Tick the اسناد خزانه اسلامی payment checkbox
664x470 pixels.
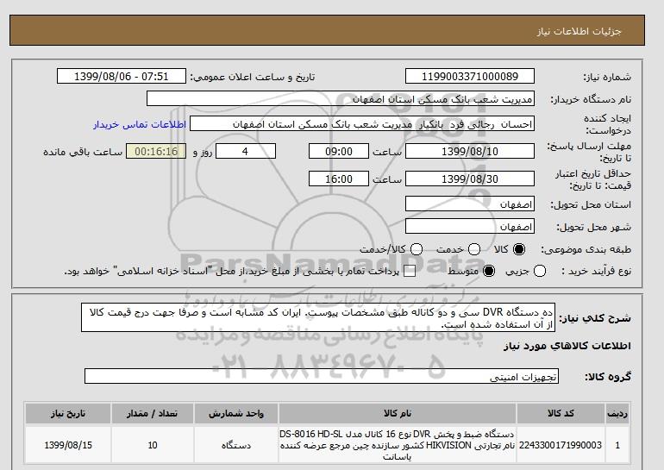pyautogui.click(x=410, y=272)
